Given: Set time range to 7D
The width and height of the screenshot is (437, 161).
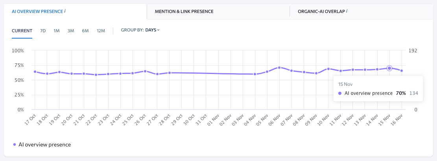Looking at the screenshot, I should 43,30.
